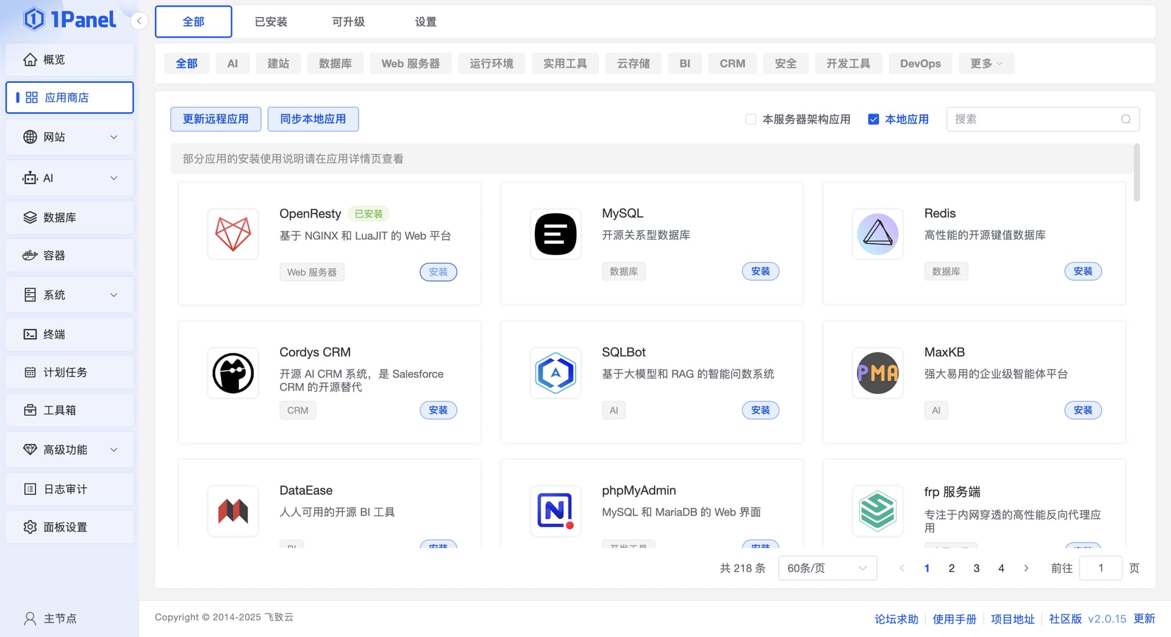This screenshot has height=637, width=1171.
Task: Open the 更多 category dropdown
Action: tap(986, 63)
